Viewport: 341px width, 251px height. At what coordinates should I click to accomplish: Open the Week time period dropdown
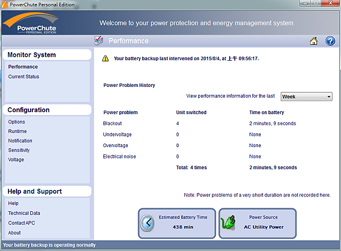click(306, 97)
